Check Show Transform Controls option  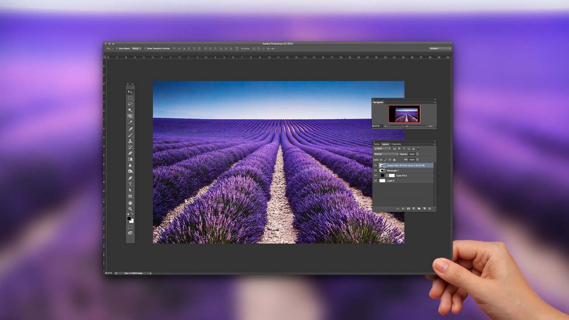click(145, 48)
